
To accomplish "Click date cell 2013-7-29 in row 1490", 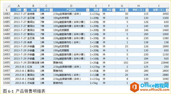I will tap(19, 42).
